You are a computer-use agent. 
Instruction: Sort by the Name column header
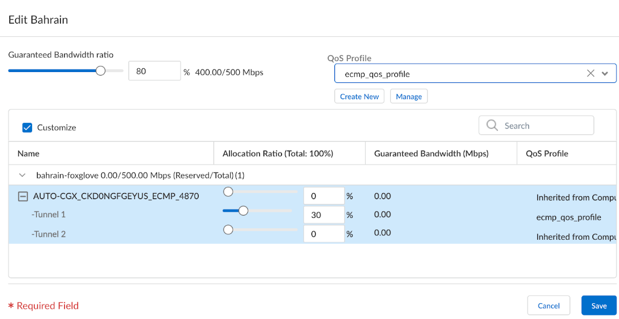(x=28, y=154)
